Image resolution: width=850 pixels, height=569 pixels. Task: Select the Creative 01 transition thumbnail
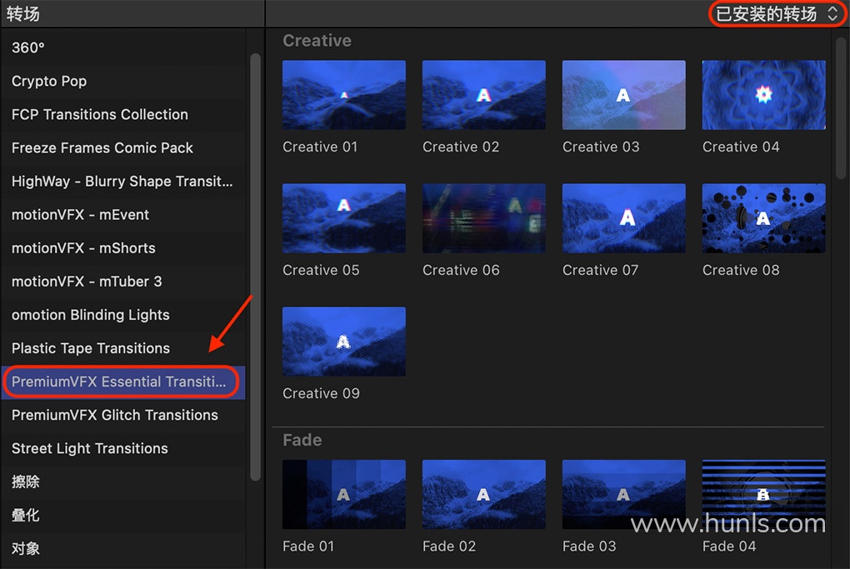point(343,95)
